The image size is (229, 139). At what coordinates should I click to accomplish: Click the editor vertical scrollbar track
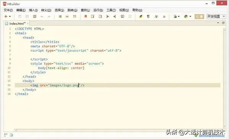[224, 78]
